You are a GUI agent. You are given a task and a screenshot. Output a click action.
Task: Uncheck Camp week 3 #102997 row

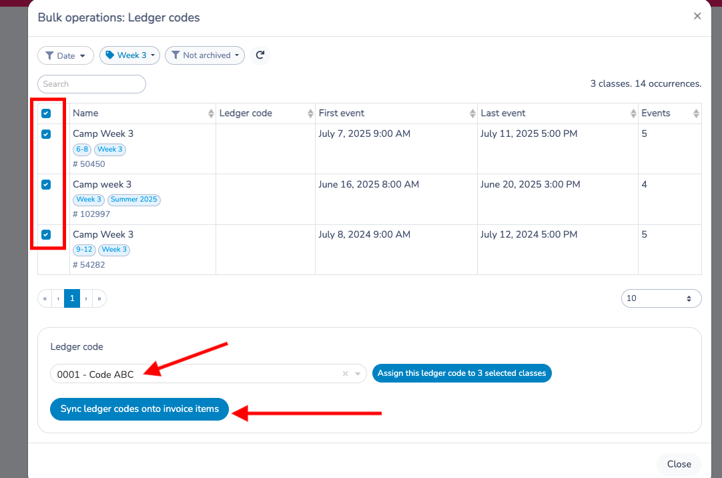[x=46, y=185]
